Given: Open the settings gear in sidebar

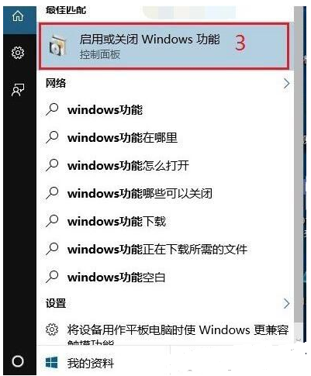Looking at the screenshot, I should (x=18, y=53).
